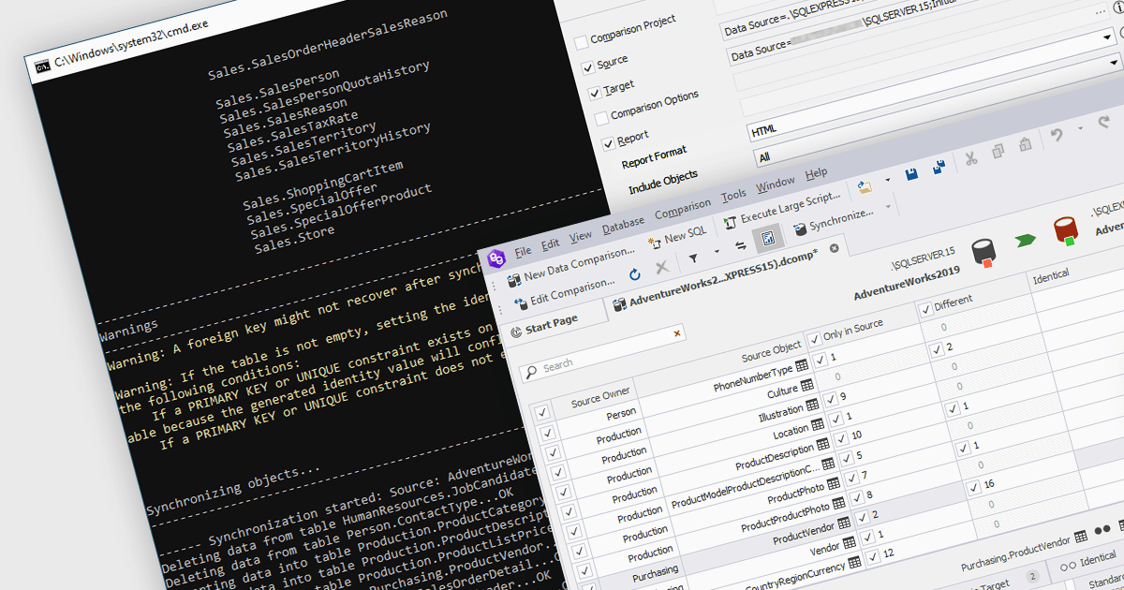Click the swap source and target arrows icon
This screenshot has width=1124, height=590.
tap(740, 245)
